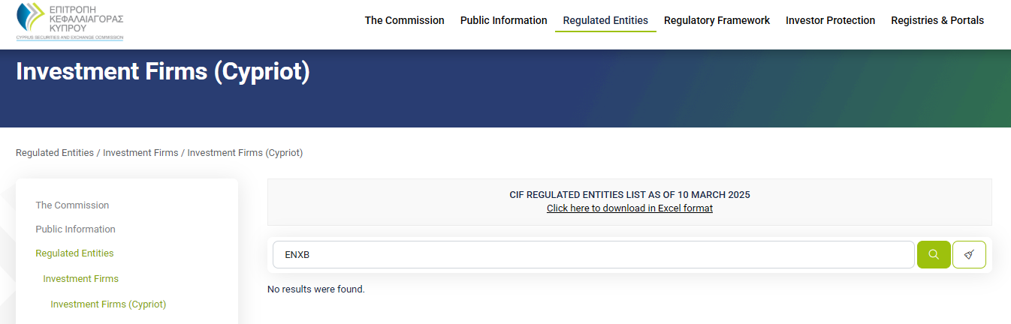The height and width of the screenshot is (324, 1011).
Task: Open the Public Information top menu
Action: click(x=503, y=20)
